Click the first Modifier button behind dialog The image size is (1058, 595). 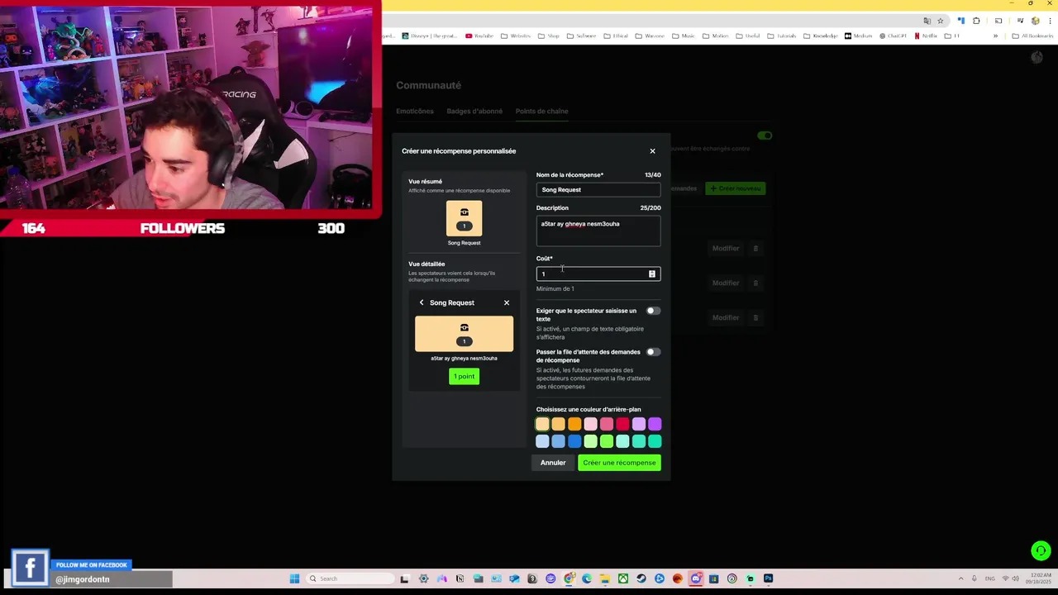(x=726, y=248)
